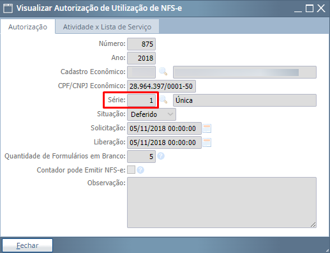The width and height of the screenshot is (330, 253).
Task: Maximize the NFS-e authorization window
Action: [310, 8]
